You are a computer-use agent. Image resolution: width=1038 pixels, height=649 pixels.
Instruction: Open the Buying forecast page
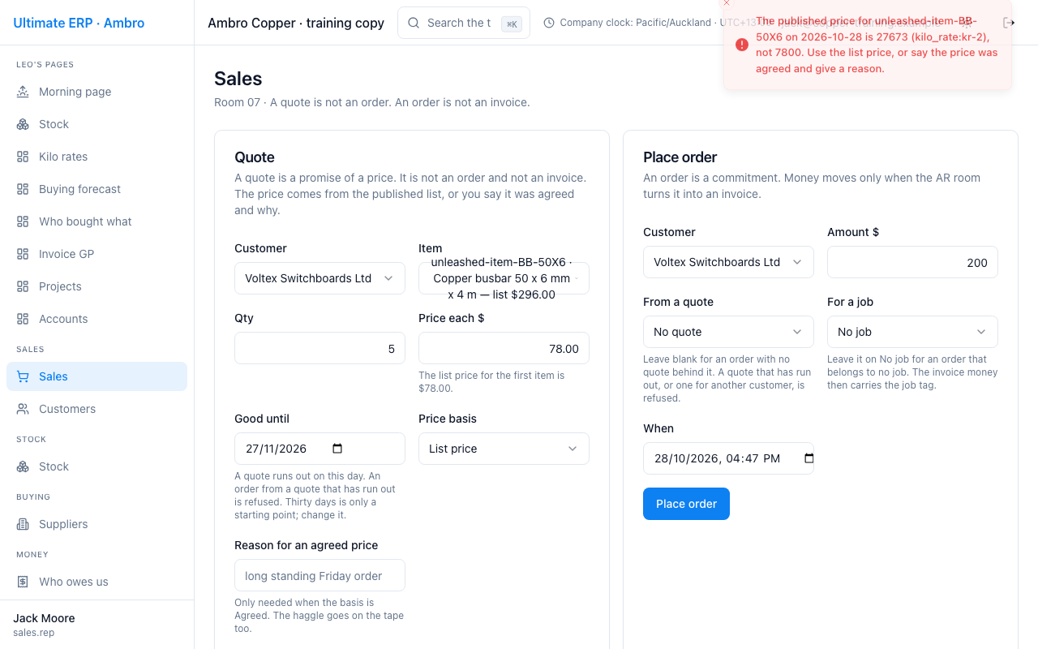coord(97,189)
